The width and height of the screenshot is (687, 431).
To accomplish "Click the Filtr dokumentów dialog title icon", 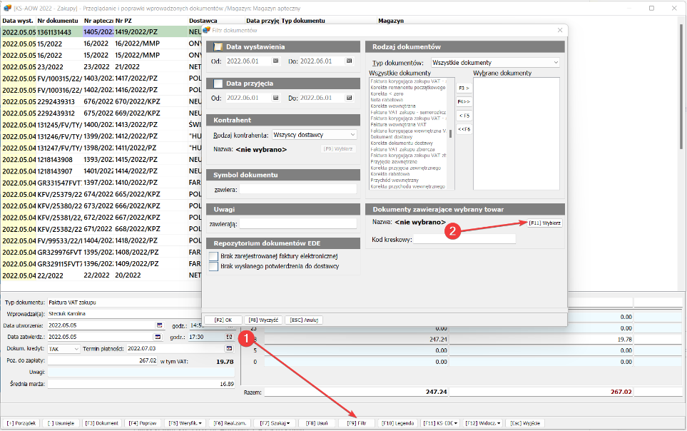I will (x=207, y=30).
